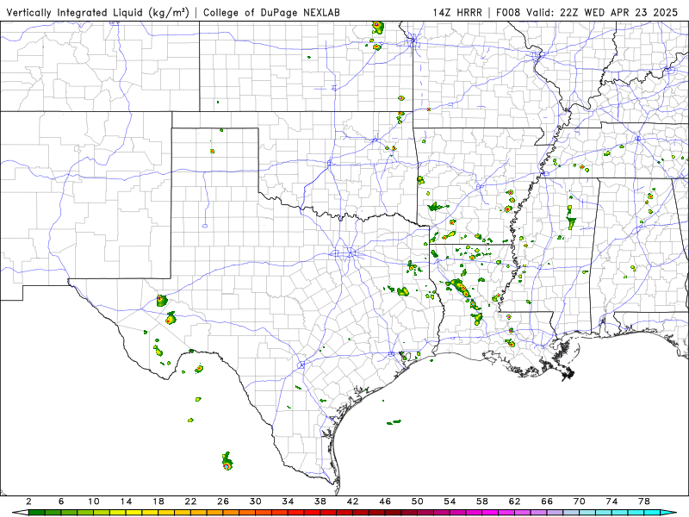689x517 pixels.
Task: Click the color scale label "46"
Action: 385,501
